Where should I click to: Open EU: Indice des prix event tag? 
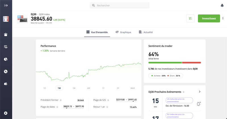tap(179, 116)
